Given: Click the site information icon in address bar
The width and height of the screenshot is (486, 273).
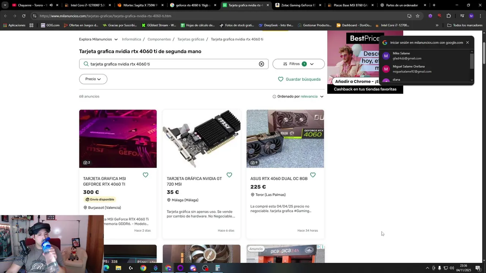Looking at the screenshot, I should [x=35, y=16].
